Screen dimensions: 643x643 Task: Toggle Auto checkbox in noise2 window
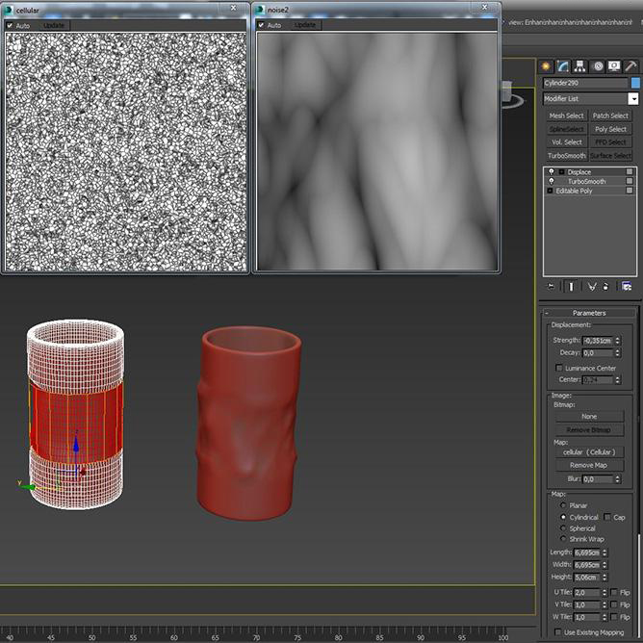tap(261, 25)
